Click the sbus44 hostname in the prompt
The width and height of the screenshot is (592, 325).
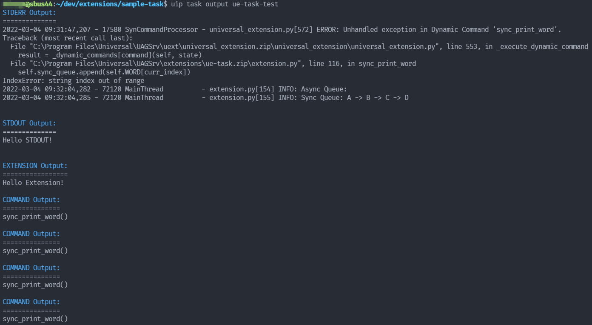(41, 4)
